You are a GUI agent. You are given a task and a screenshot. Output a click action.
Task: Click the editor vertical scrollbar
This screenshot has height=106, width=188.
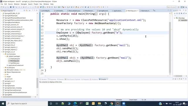(x=170, y=47)
